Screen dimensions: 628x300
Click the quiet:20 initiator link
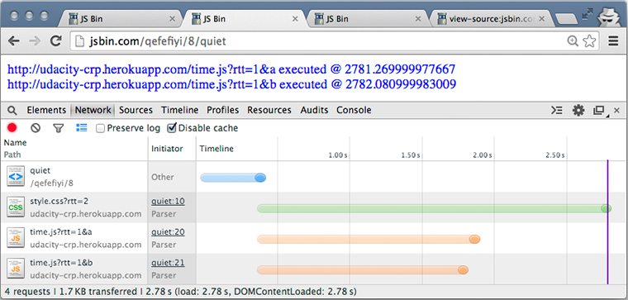click(x=168, y=232)
